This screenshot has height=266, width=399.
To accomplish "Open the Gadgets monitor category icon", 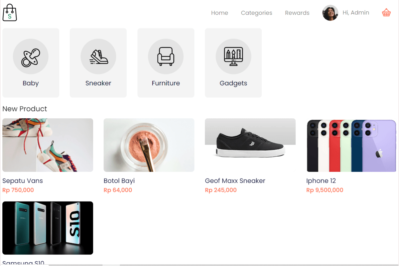I will tap(233, 57).
